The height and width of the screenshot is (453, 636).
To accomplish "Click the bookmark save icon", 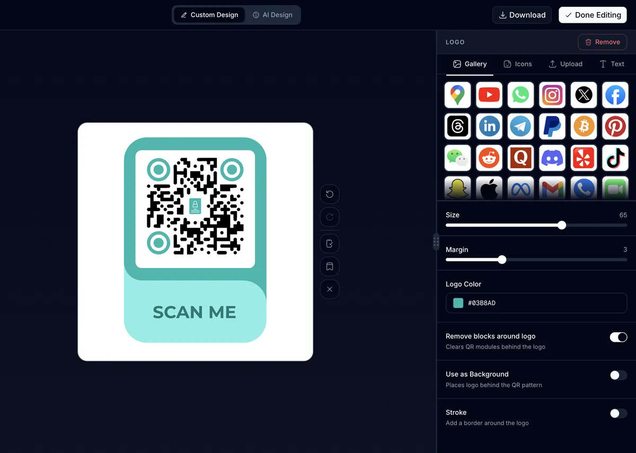I will pos(330,266).
